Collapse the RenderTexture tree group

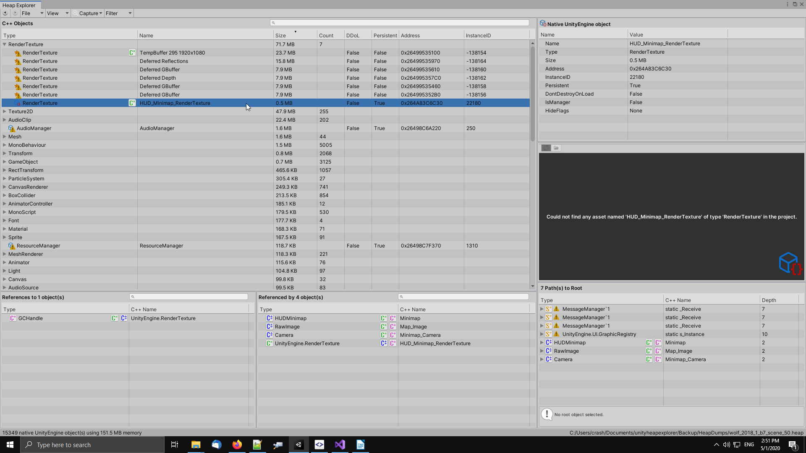tap(5, 44)
